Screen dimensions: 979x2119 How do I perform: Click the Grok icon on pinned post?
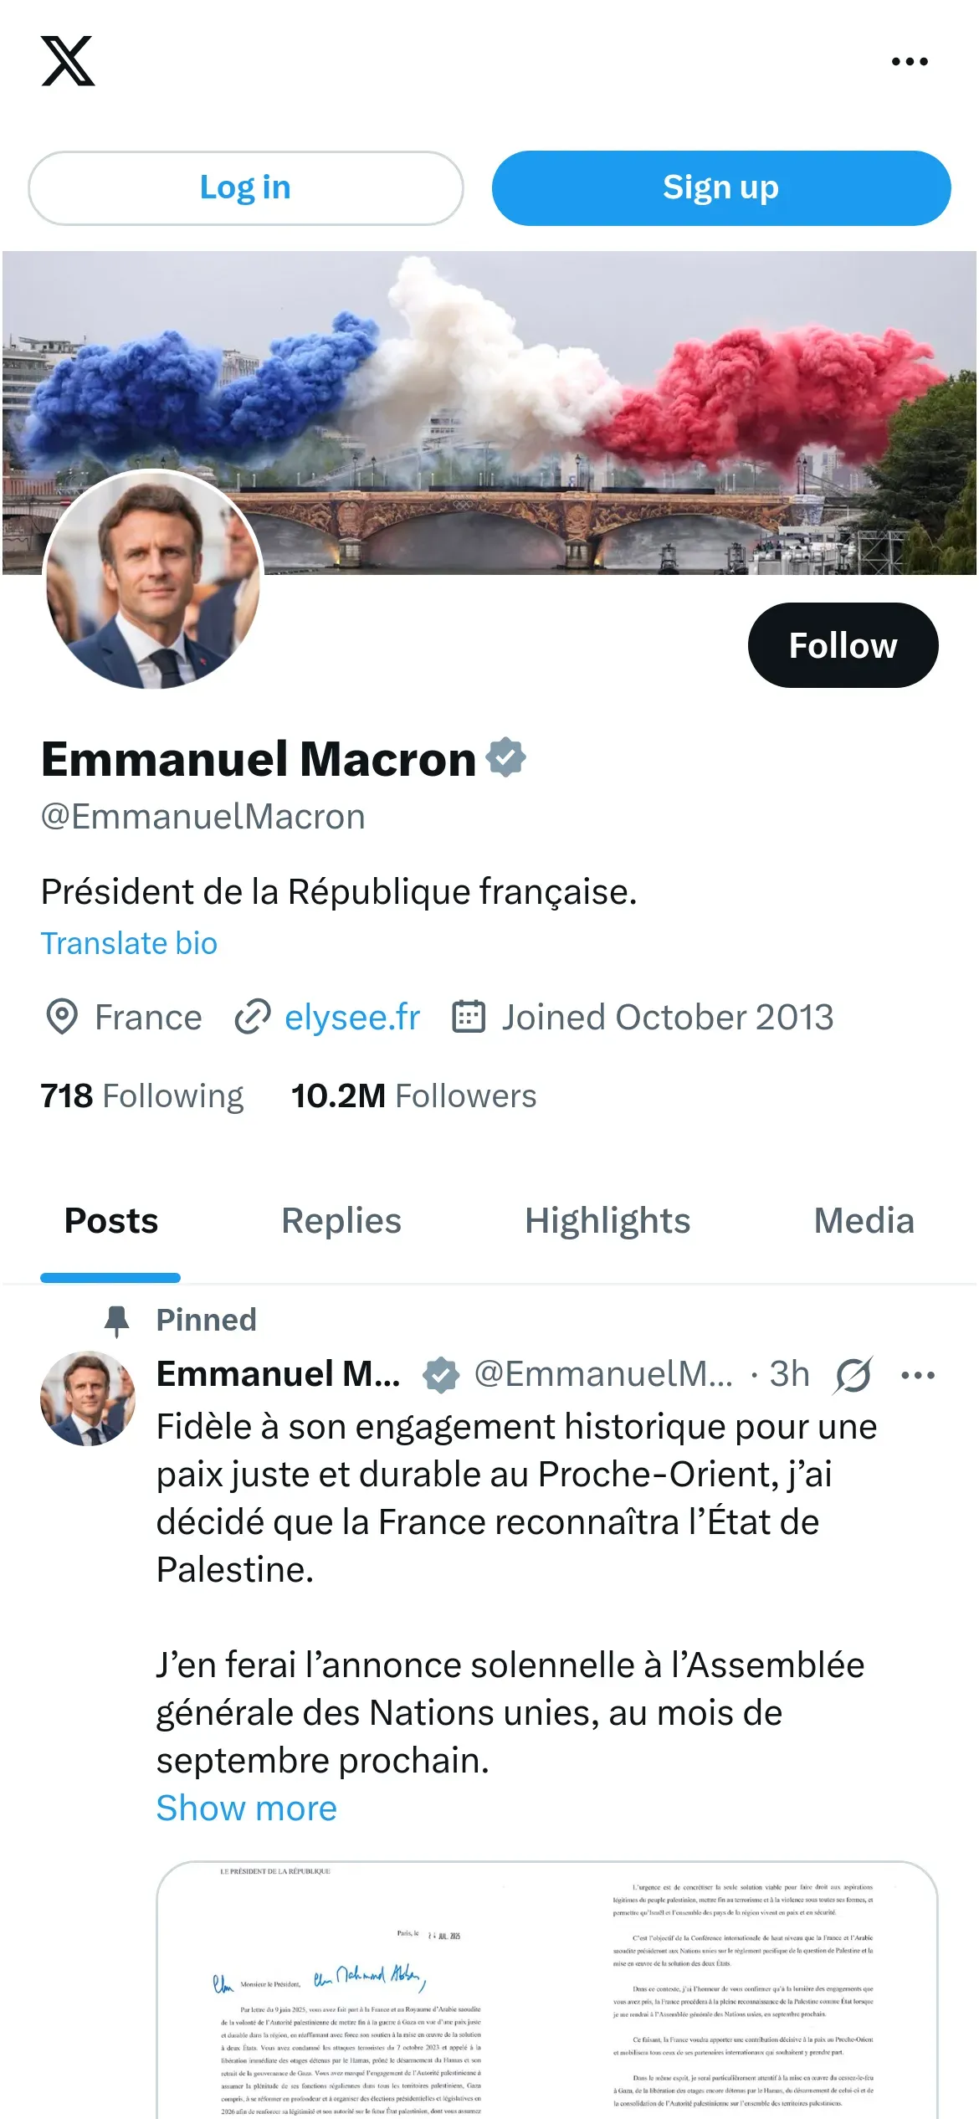[x=853, y=1374]
